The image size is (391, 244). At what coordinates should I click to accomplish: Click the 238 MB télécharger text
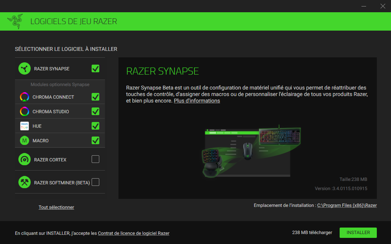(312, 233)
